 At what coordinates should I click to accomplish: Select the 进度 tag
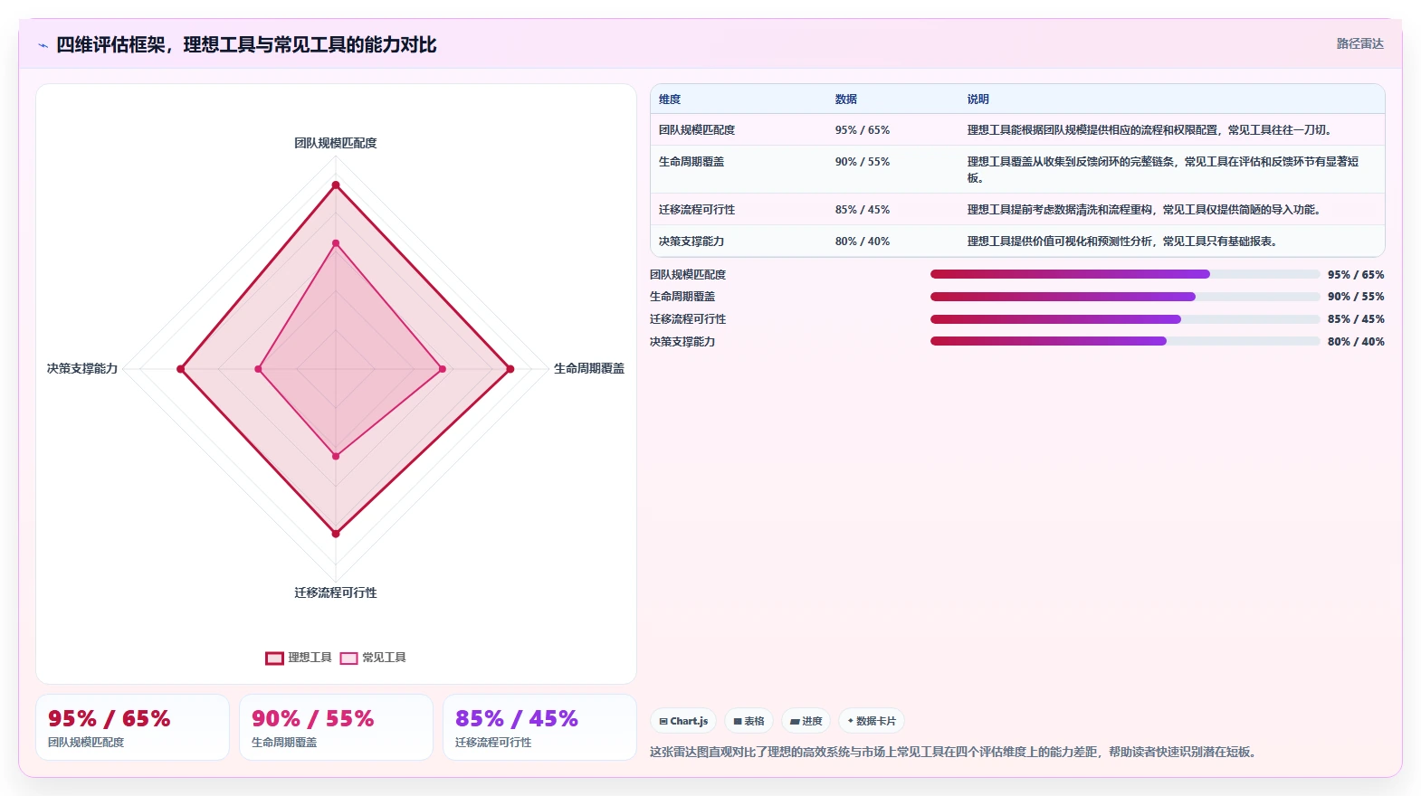tap(806, 721)
